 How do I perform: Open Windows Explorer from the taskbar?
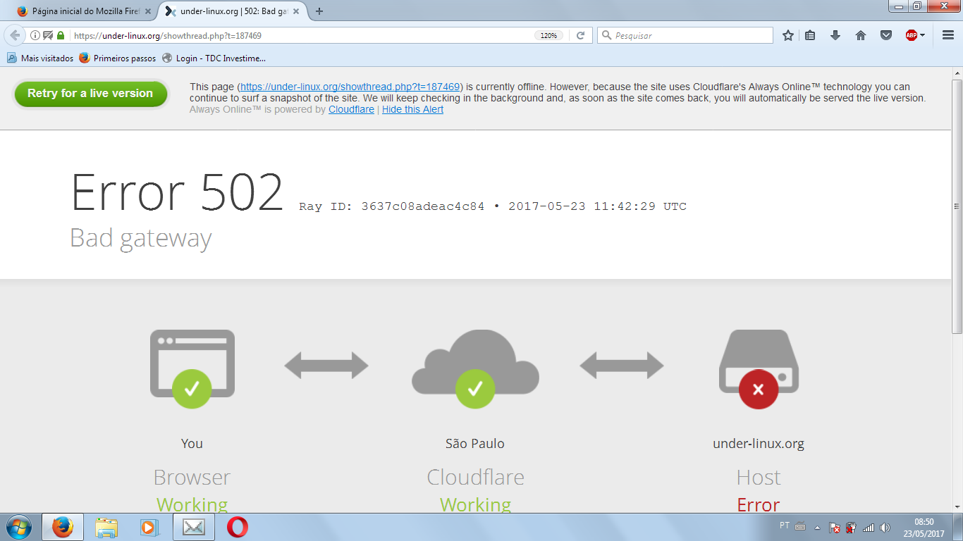[x=106, y=527]
